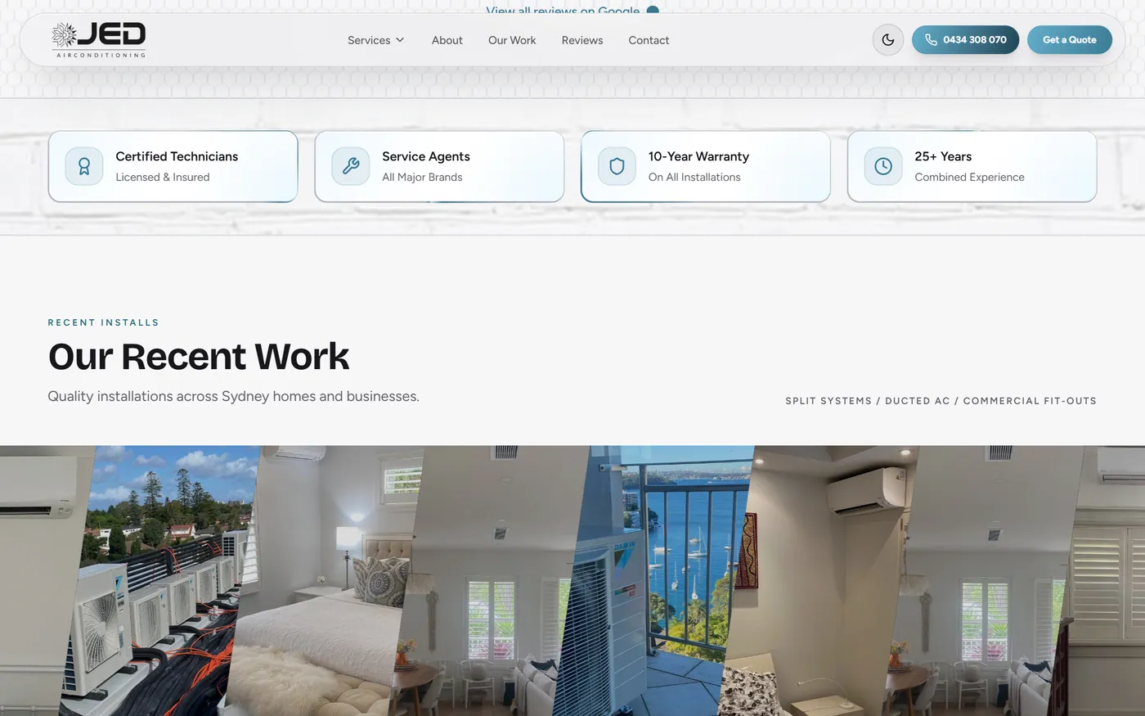This screenshot has height=716, width=1145.
Task: Toggle dark mode with the moon icon
Action: (x=887, y=39)
